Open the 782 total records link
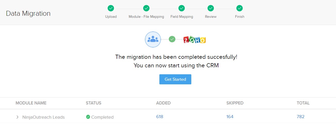 [300, 117]
